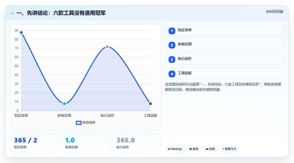
Task: Click the 数据卡片 tag chip
Action: (x=229, y=149)
